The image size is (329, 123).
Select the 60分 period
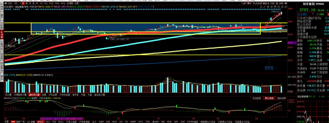[x=63, y=3]
